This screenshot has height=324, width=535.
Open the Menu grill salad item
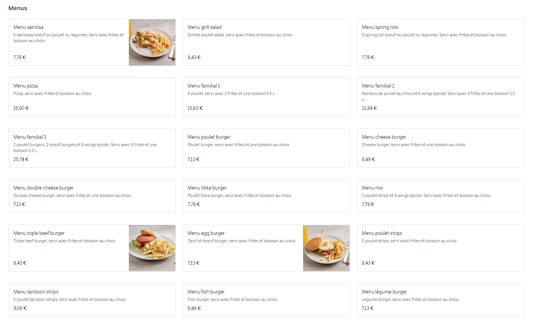pos(266,42)
